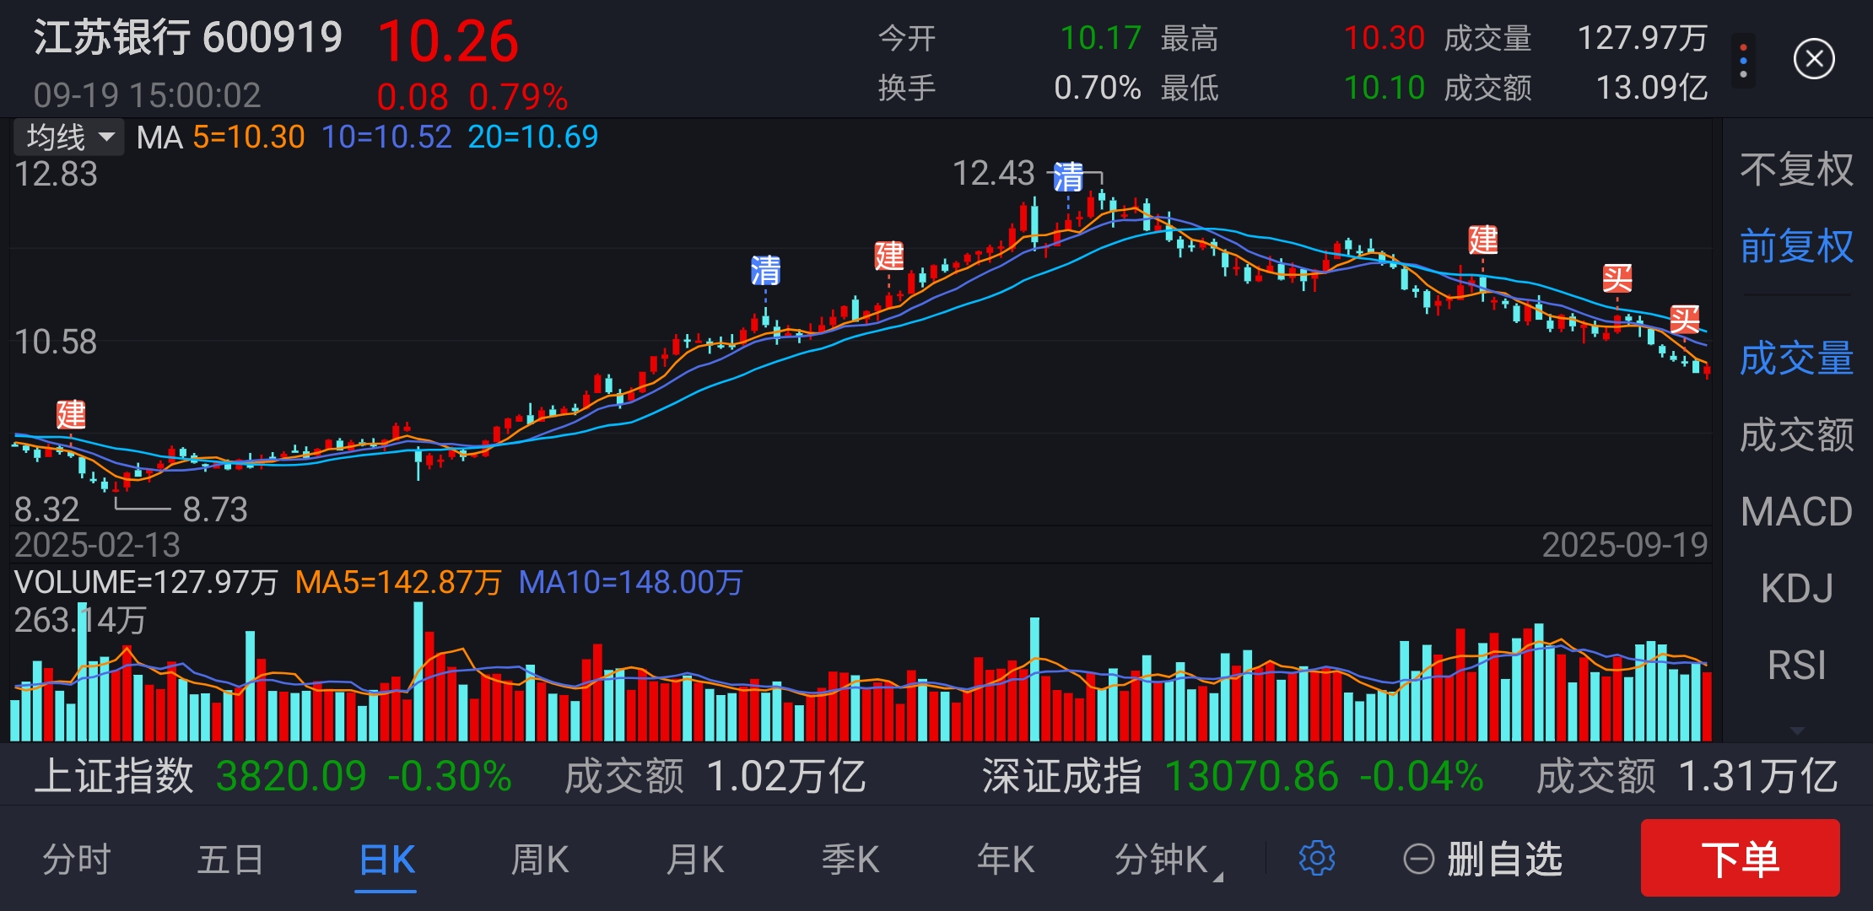Tap 今开 value 10.17
The width and height of the screenshot is (1873, 911).
tap(1100, 38)
